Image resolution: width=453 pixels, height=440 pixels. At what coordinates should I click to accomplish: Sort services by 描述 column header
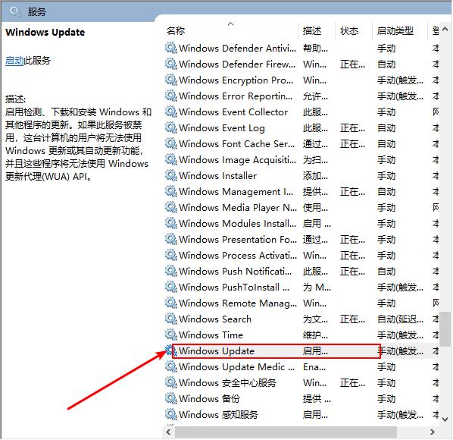312,30
